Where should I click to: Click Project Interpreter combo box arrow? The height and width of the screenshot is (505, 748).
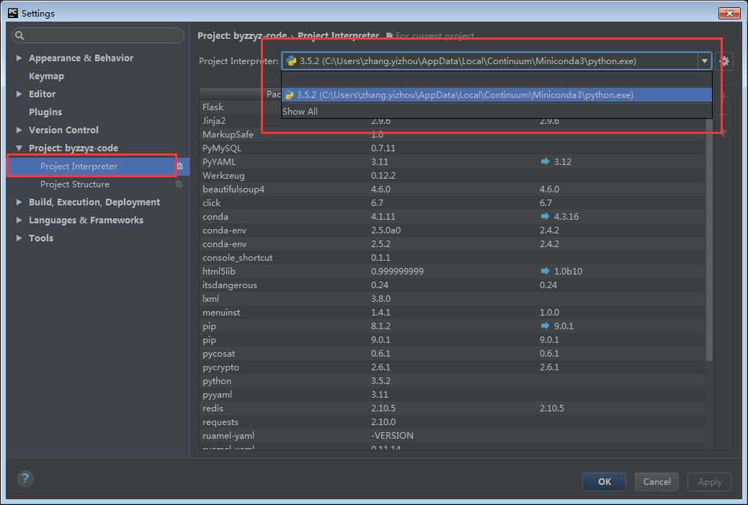click(704, 61)
